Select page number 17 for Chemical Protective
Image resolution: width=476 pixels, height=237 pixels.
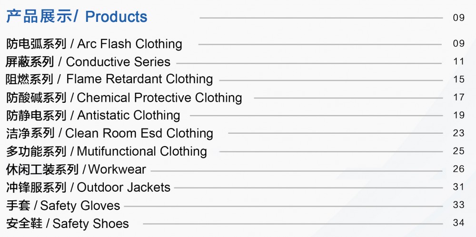click(458, 98)
